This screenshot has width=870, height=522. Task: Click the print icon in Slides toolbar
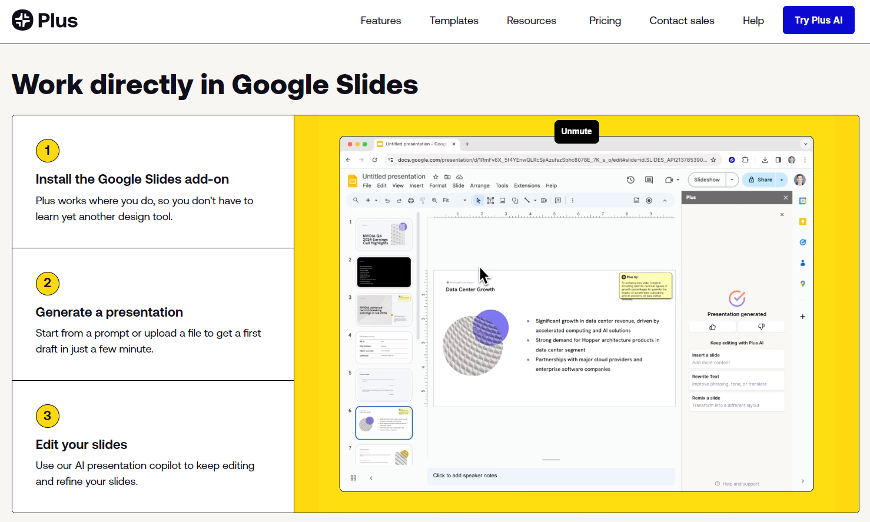pos(411,201)
